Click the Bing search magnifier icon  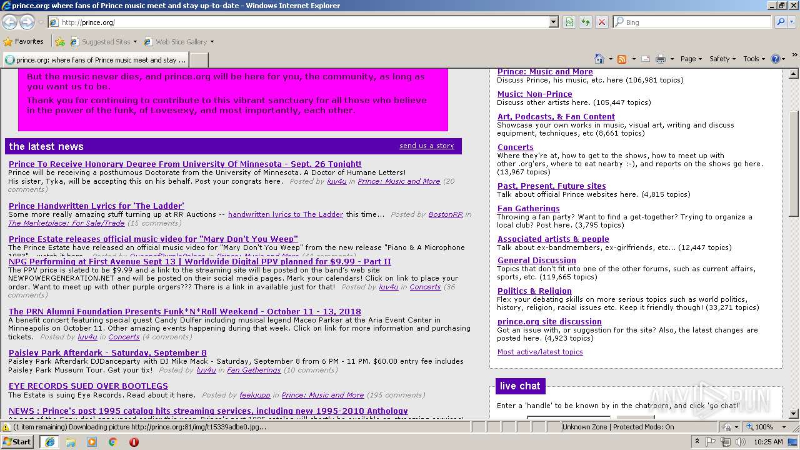click(780, 22)
